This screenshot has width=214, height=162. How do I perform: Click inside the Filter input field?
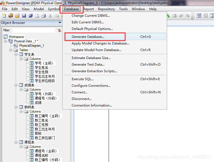point(34,30)
